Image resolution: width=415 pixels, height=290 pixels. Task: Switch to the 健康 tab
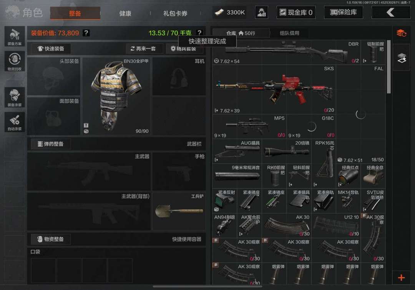point(125,13)
